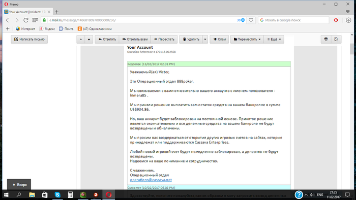Open the operations@cassava.net email link

point(151,180)
